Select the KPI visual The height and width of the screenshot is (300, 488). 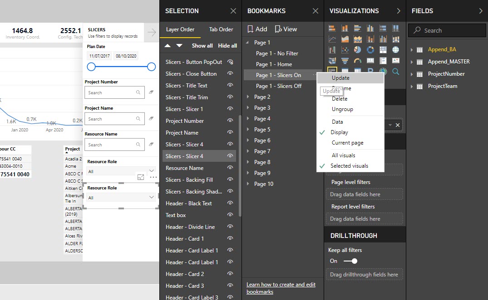[x=395, y=61]
